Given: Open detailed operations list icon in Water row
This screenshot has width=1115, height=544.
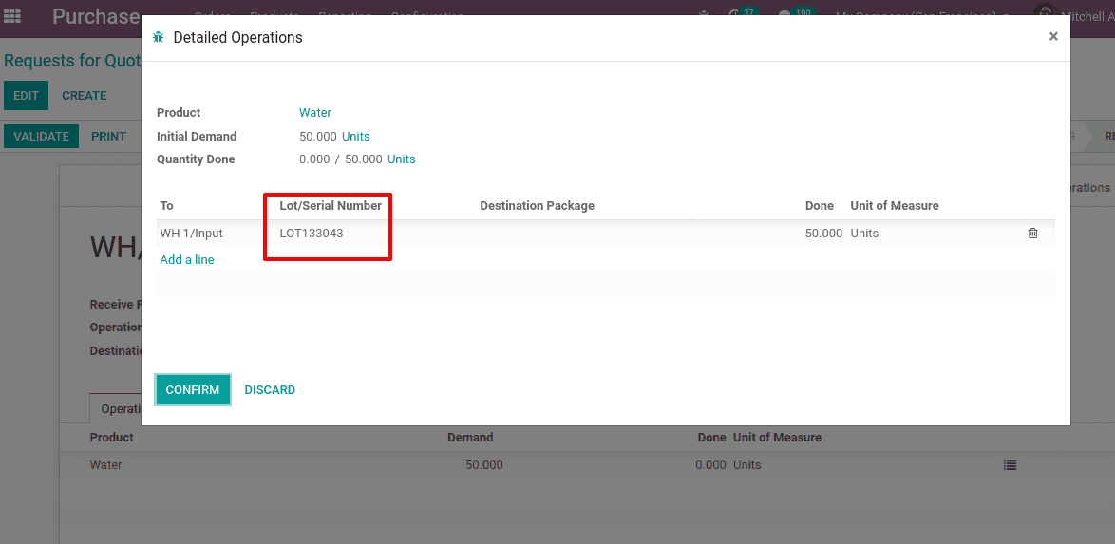Looking at the screenshot, I should pos(1010,465).
